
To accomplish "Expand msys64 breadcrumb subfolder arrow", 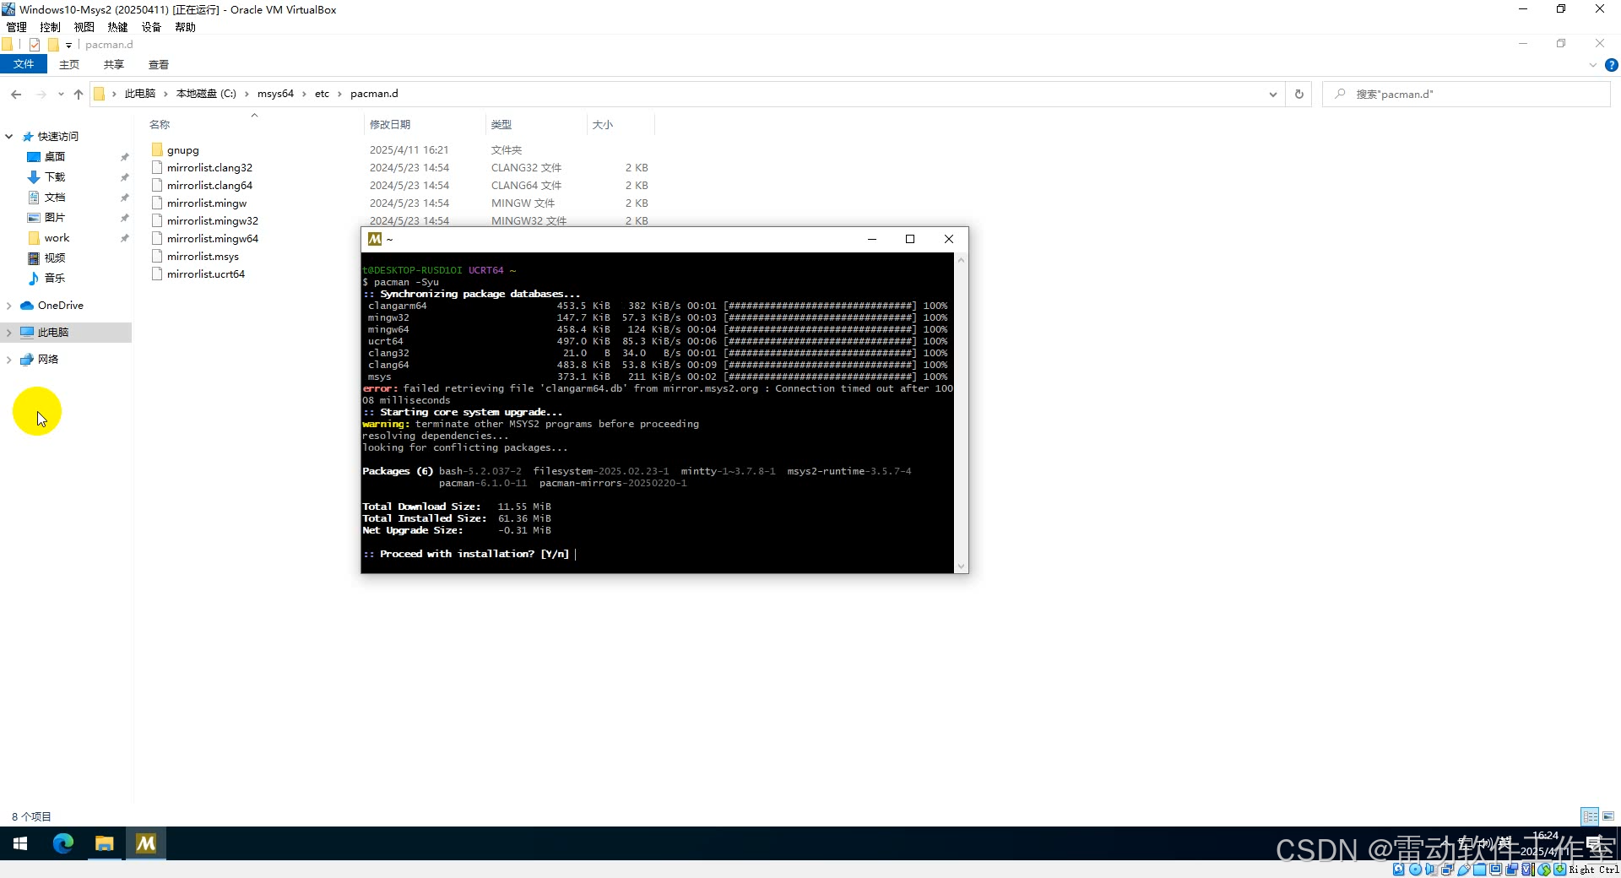I will 304,94.
